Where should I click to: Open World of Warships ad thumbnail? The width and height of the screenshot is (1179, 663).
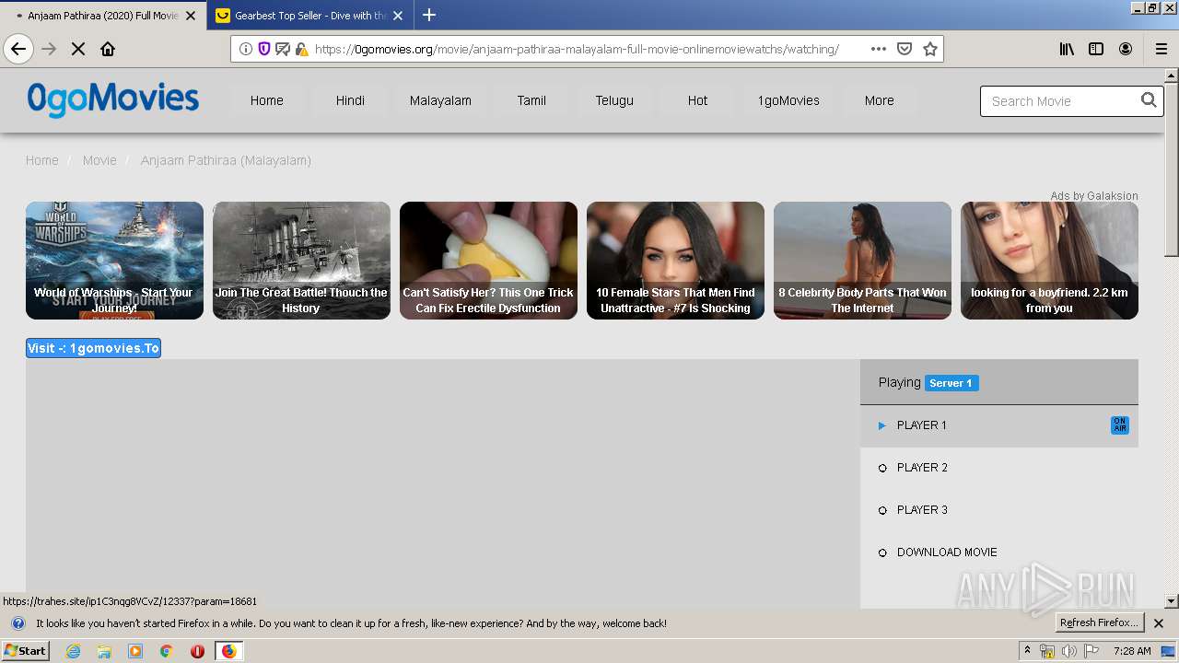tap(114, 261)
